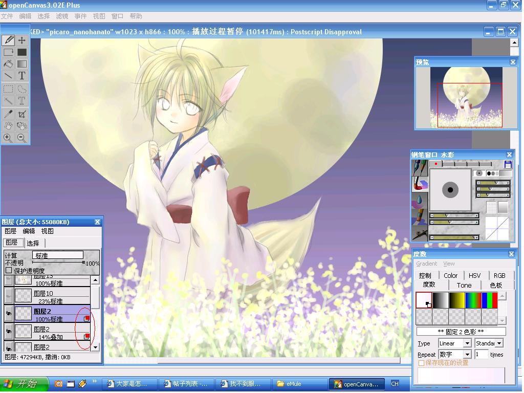Open the Repeat 数字 dropdown

pyautogui.click(x=468, y=355)
